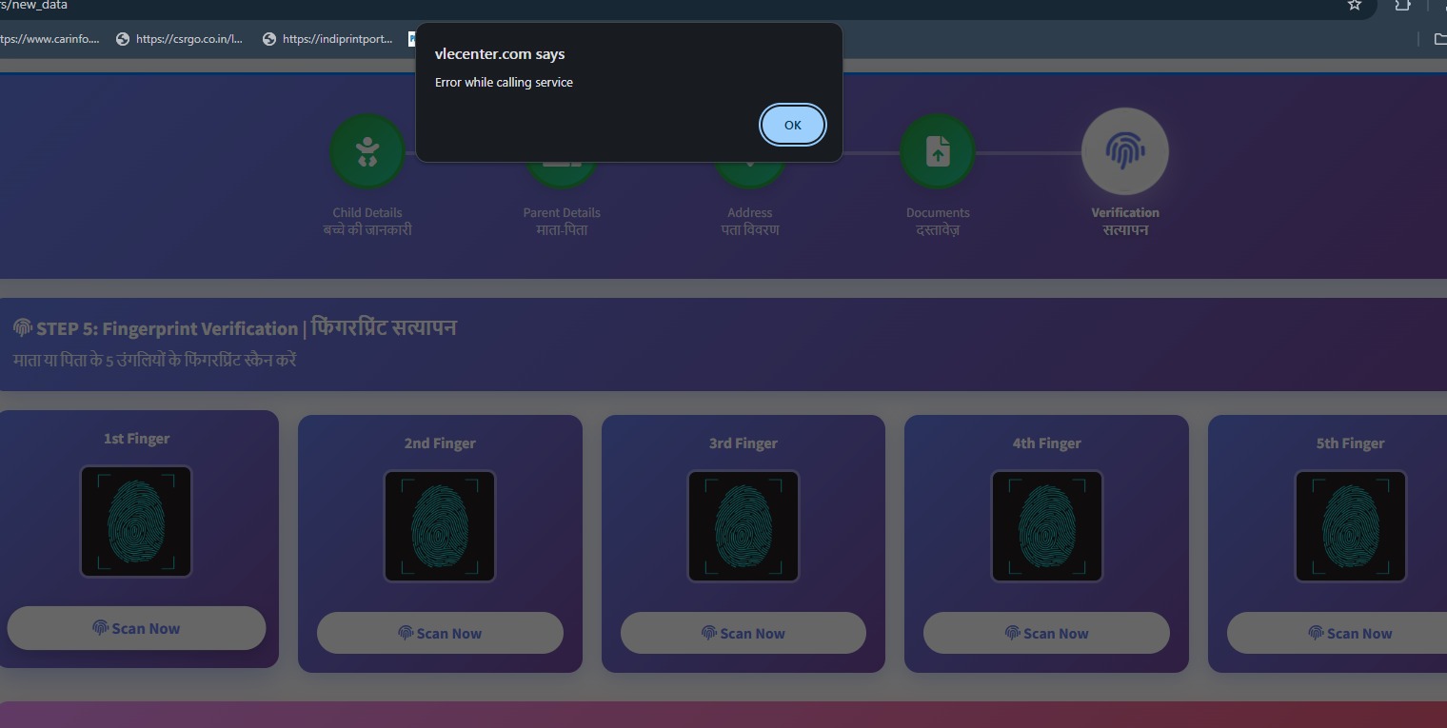Open the indiprintport bookmark
The width and height of the screenshot is (1447, 728).
click(x=327, y=39)
